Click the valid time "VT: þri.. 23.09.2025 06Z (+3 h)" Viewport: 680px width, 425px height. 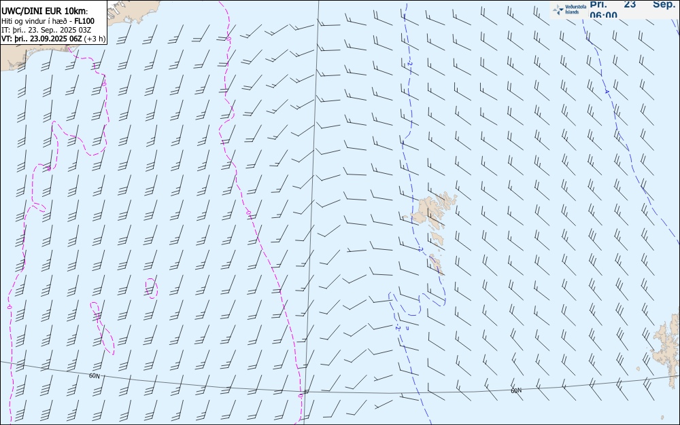pyautogui.click(x=53, y=39)
